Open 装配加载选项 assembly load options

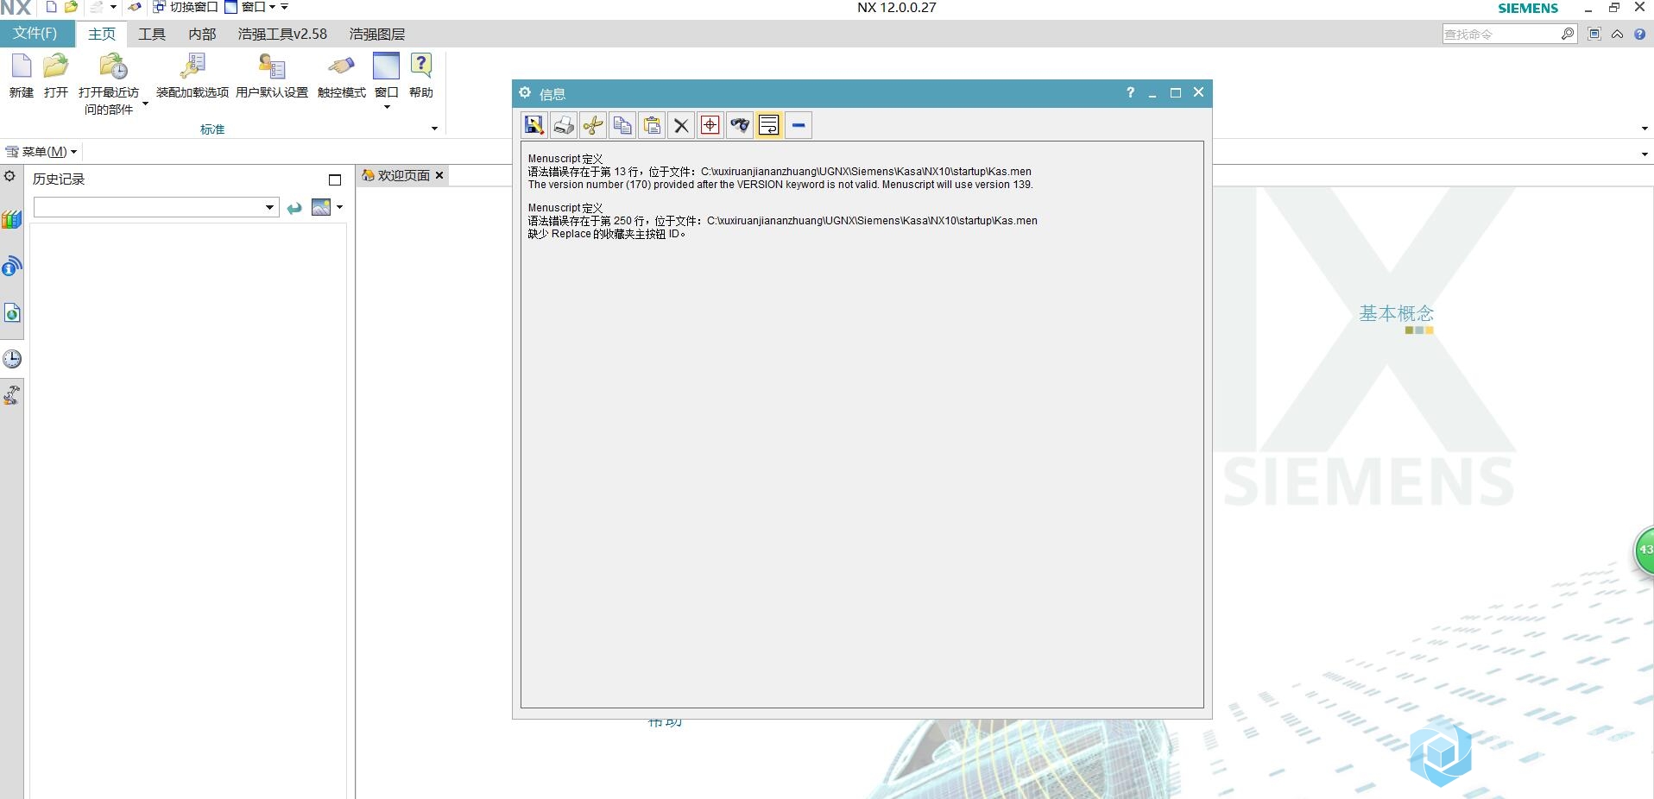pyautogui.click(x=193, y=76)
